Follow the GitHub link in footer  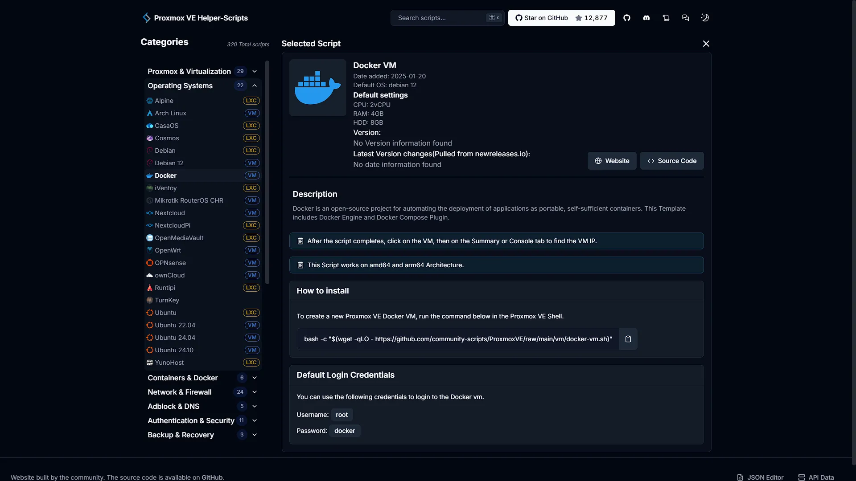point(212,477)
